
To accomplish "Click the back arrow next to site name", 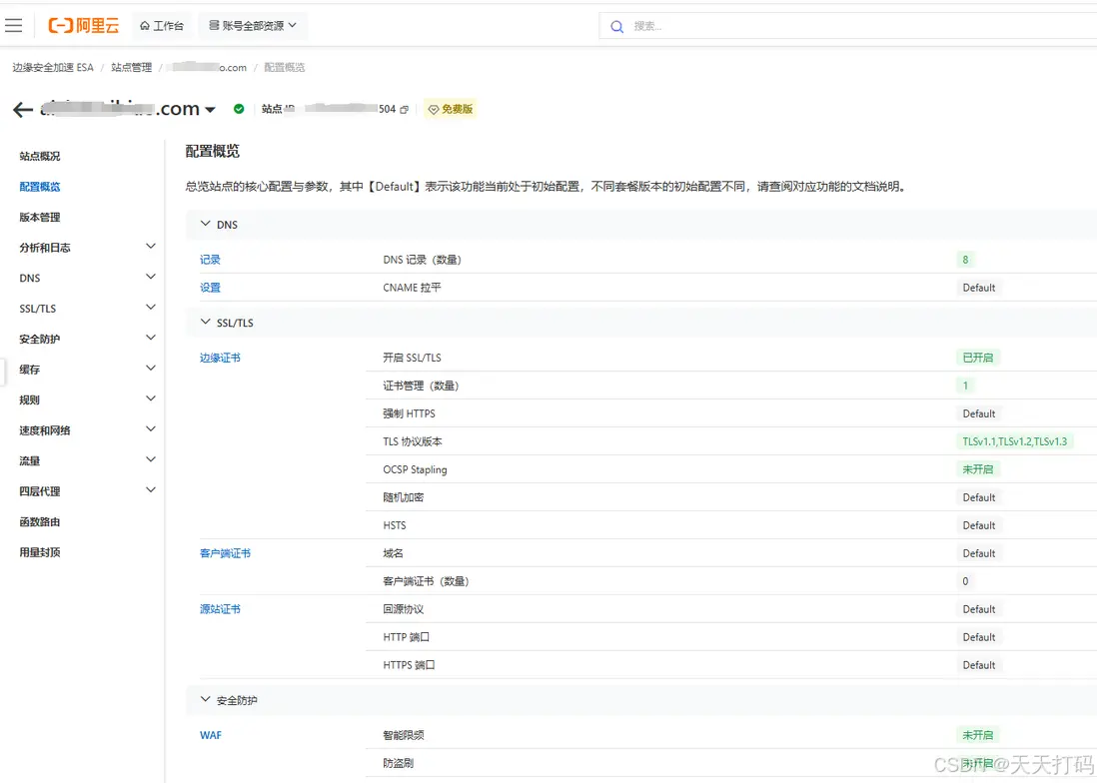I will [x=23, y=109].
